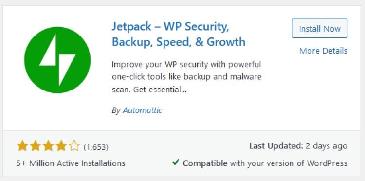Install the Jetpack plugin with Install Now
Viewport: 365px width, 181px height.
tap(320, 28)
